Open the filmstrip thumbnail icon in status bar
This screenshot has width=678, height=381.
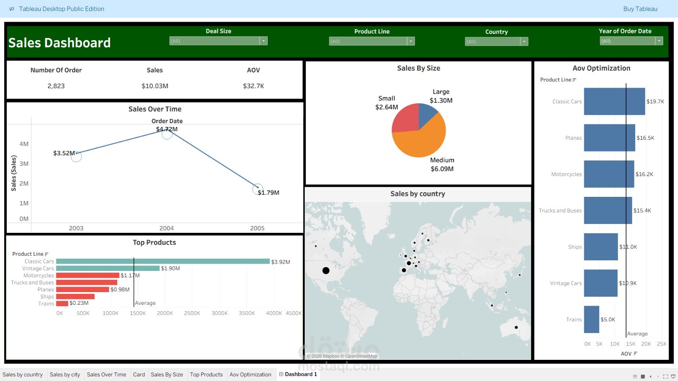(635, 376)
